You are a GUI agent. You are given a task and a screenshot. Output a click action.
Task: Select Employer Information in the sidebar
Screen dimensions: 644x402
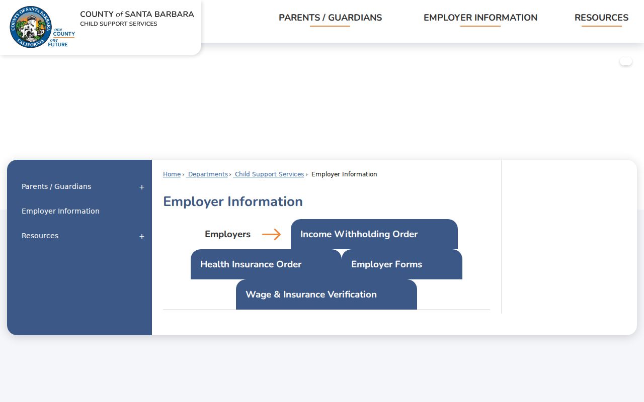(x=60, y=211)
